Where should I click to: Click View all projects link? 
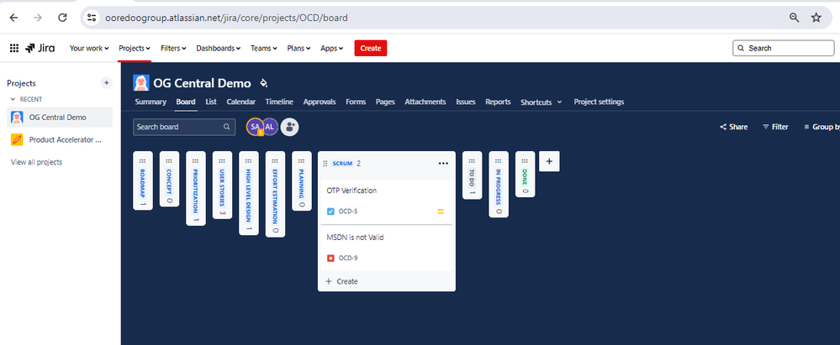[36, 162]
